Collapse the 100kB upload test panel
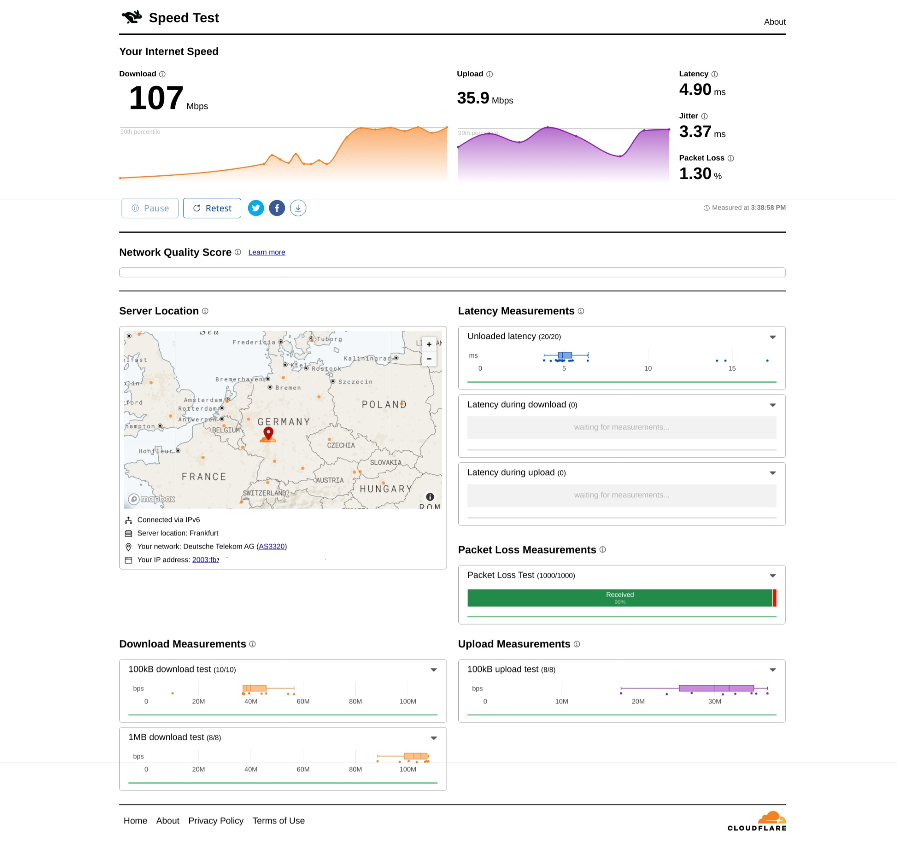Image resolution: width=897 pixels, height=841 pixels. [x=772, y=670]
